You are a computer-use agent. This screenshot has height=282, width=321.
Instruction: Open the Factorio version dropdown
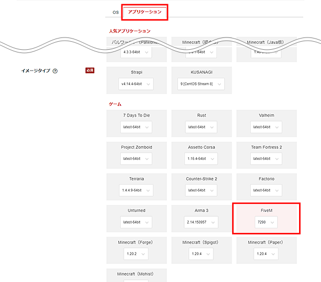[266, 190]
